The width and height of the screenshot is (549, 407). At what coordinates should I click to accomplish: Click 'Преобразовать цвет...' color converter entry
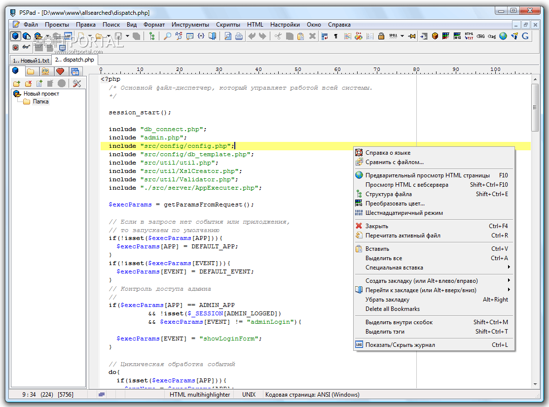[x=395, y=203]
